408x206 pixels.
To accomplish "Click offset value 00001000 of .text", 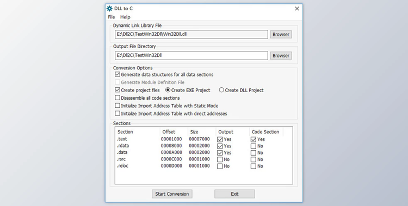I will 171,139.
